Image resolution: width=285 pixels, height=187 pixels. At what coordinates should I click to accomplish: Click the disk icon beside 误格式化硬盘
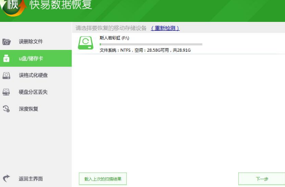7,75
